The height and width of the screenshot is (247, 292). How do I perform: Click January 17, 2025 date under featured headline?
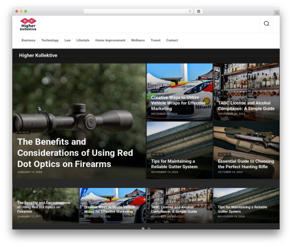click(x=30, y=172)
